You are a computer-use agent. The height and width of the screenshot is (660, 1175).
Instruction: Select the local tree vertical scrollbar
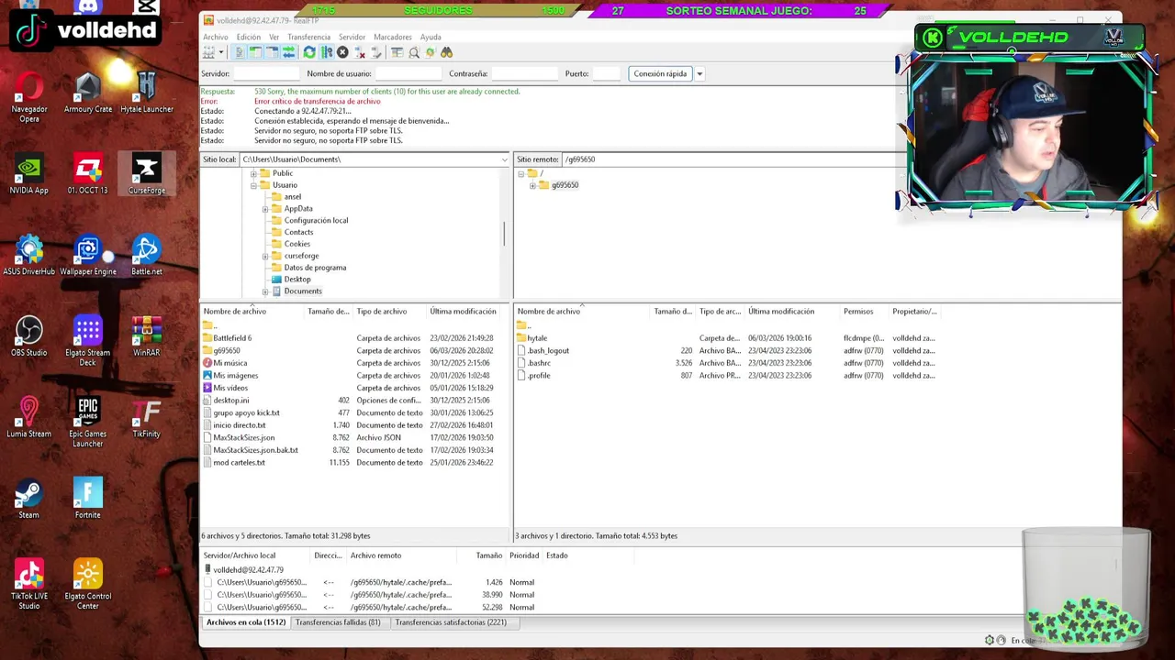(504, 234)
